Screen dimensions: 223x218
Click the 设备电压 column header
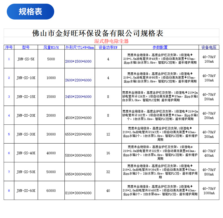coord(209,47)
